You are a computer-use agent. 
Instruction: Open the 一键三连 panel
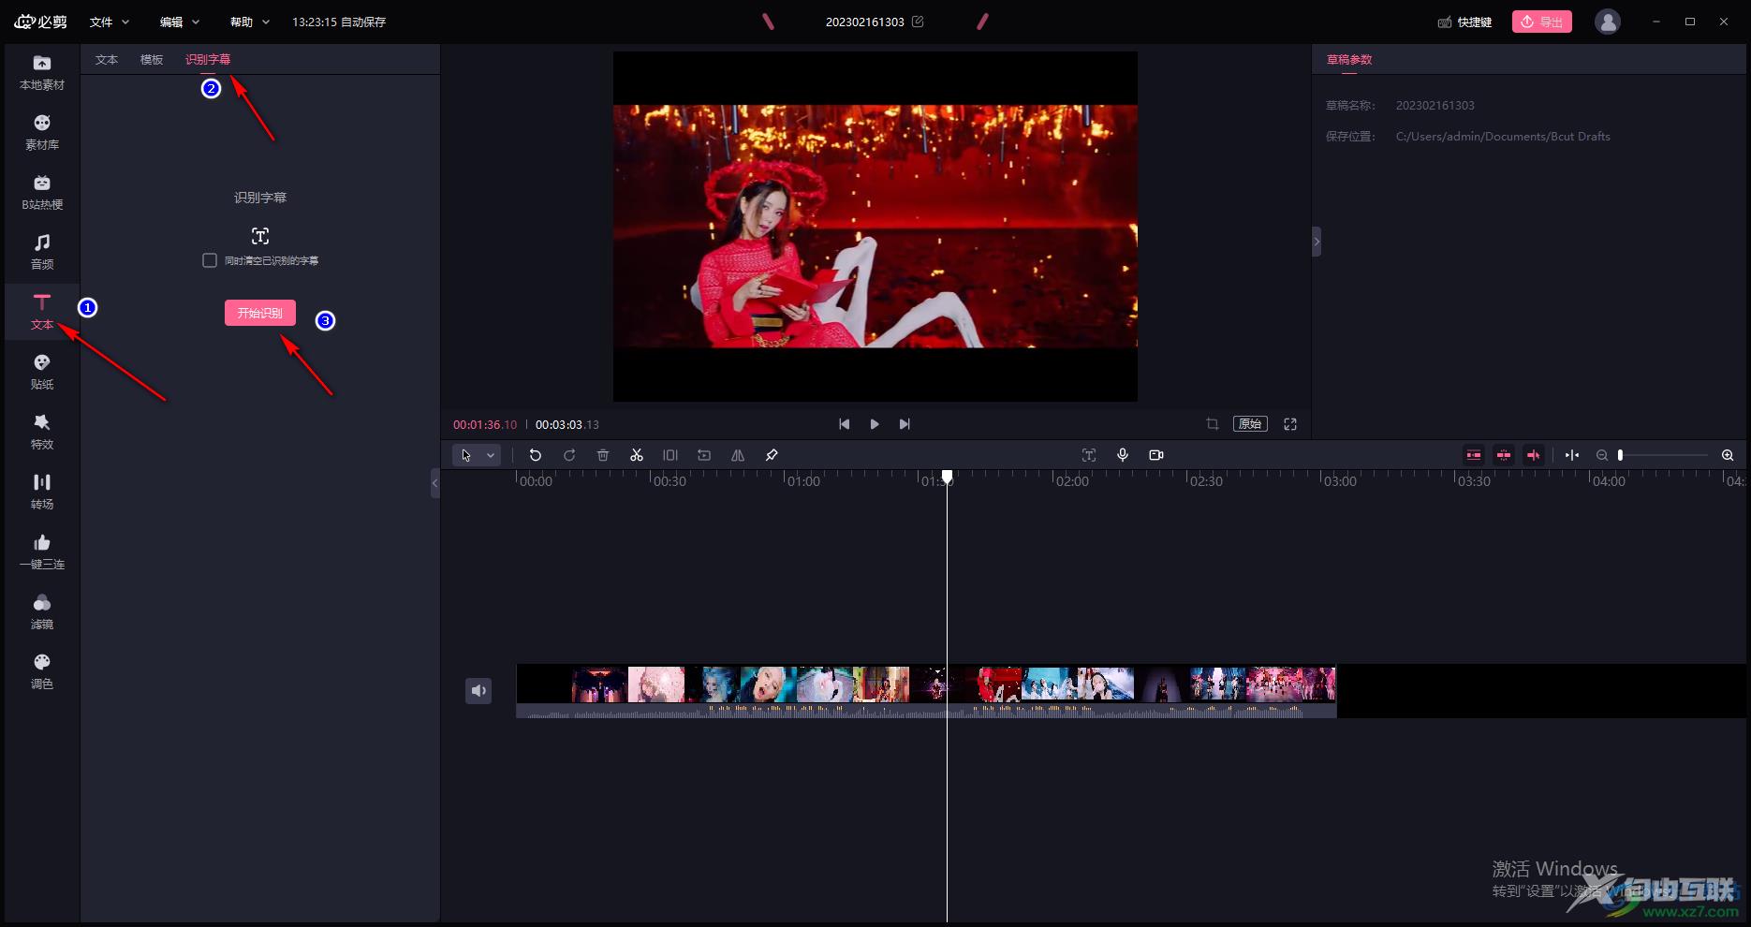tap(42, 552)
